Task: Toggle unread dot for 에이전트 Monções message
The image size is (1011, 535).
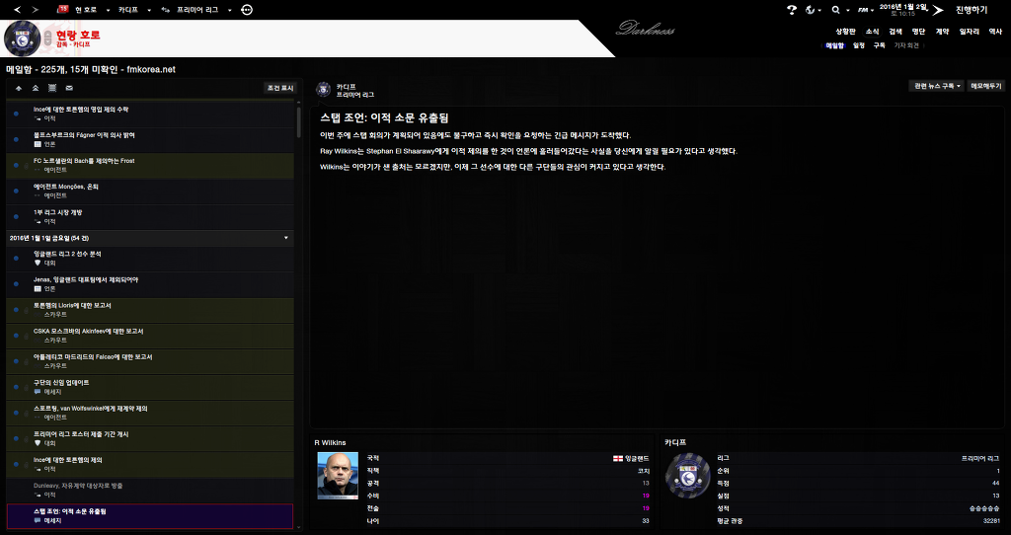Action: 16,191
